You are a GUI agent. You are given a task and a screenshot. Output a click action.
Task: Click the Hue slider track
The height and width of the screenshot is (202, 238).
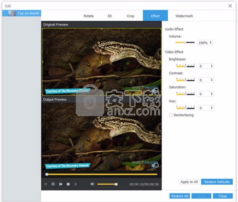tap(186, 108)
